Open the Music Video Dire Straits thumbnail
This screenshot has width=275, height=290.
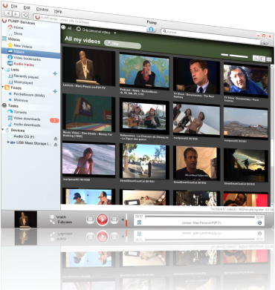[x=88, y=113]
